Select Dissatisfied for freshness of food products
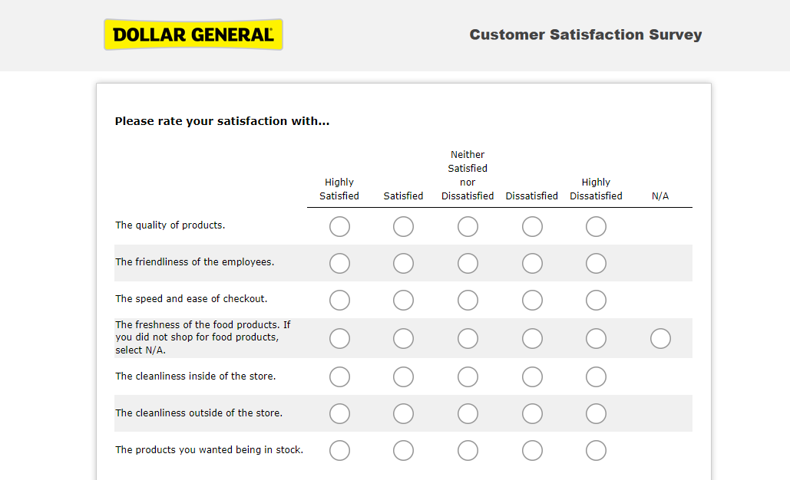This screenshot has height=480, width=790. pyautogui.click(x=532, y=338)
